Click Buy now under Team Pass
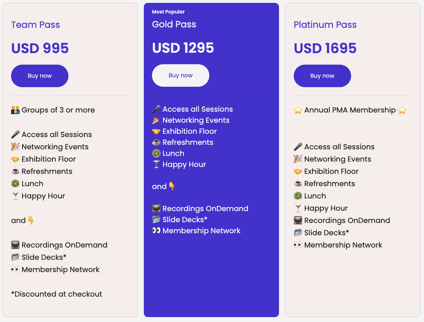Screen dimensions: 424x322 point(40,76)
